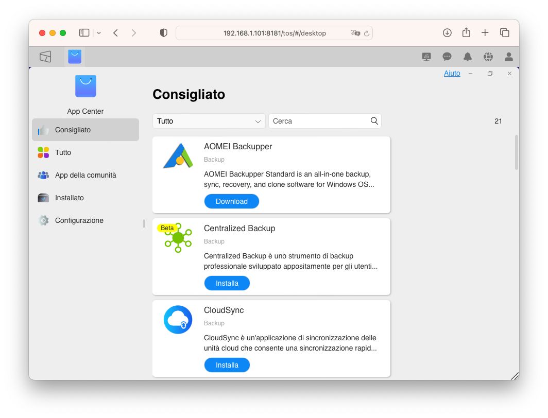548x418 pixels.
Task: Click the Beta badge on Centralized Backup
Action: pos(167,228)
